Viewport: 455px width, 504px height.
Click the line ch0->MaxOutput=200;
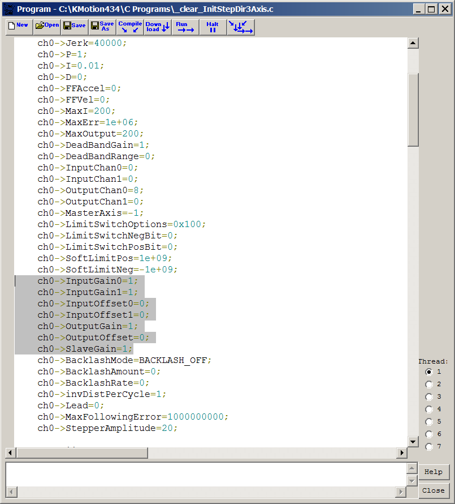[90, 134]
